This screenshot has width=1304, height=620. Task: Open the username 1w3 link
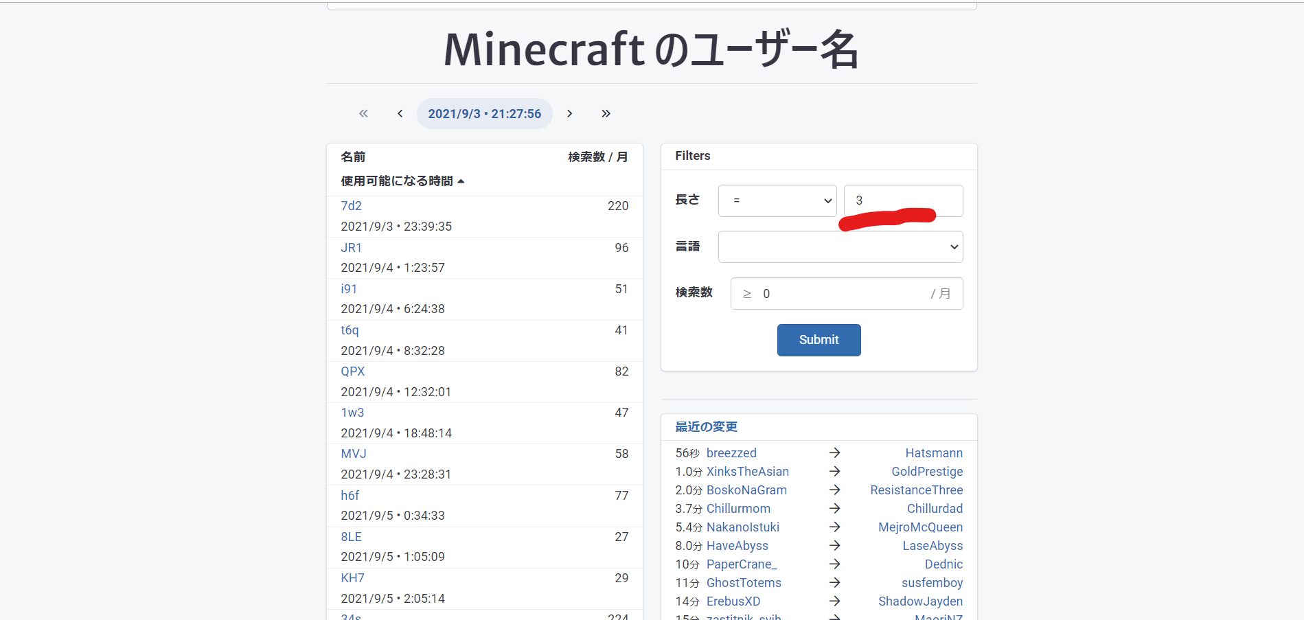click(x=352, y=413)
